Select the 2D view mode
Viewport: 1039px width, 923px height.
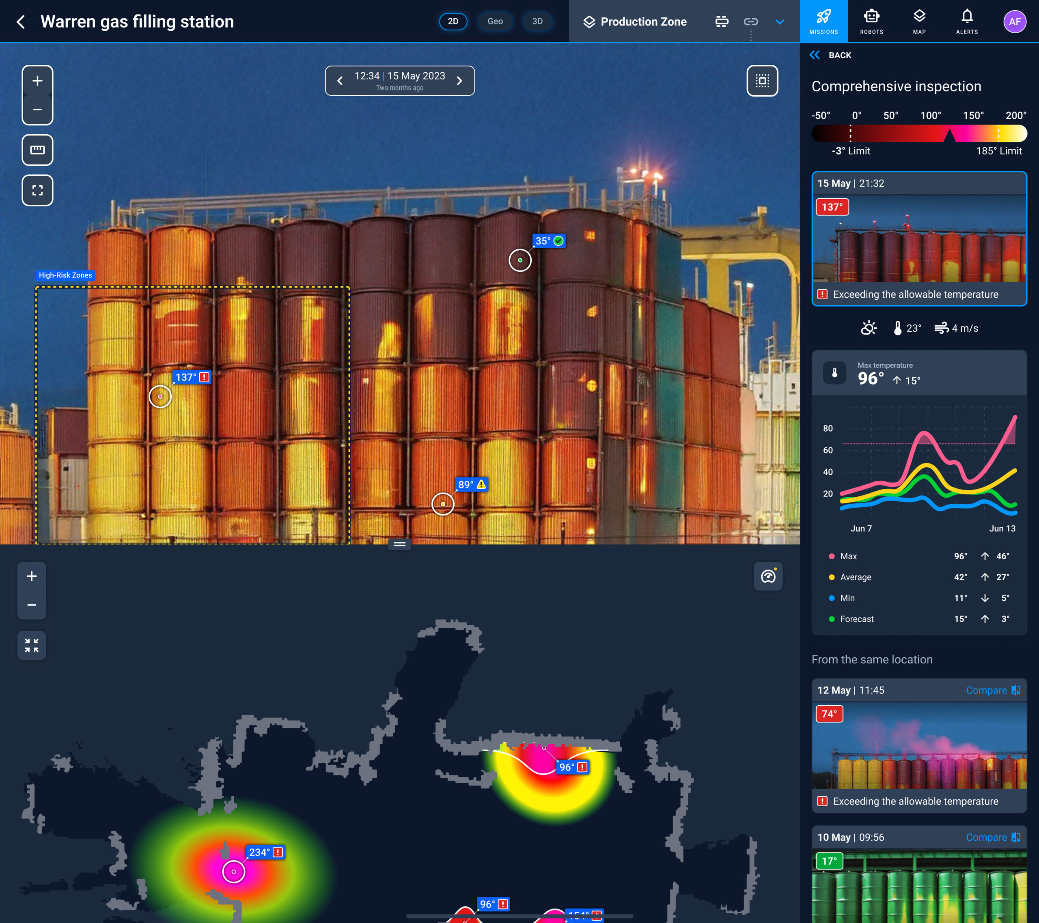(453, 21)
